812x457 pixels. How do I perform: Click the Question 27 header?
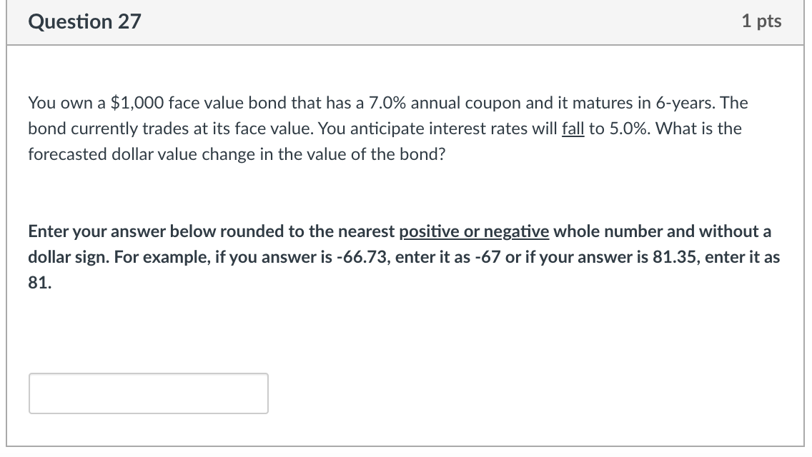(x=84, y=21)
